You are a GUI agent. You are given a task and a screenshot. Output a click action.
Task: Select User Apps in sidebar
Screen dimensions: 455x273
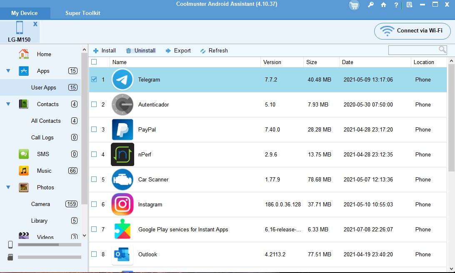click(40, 87)
